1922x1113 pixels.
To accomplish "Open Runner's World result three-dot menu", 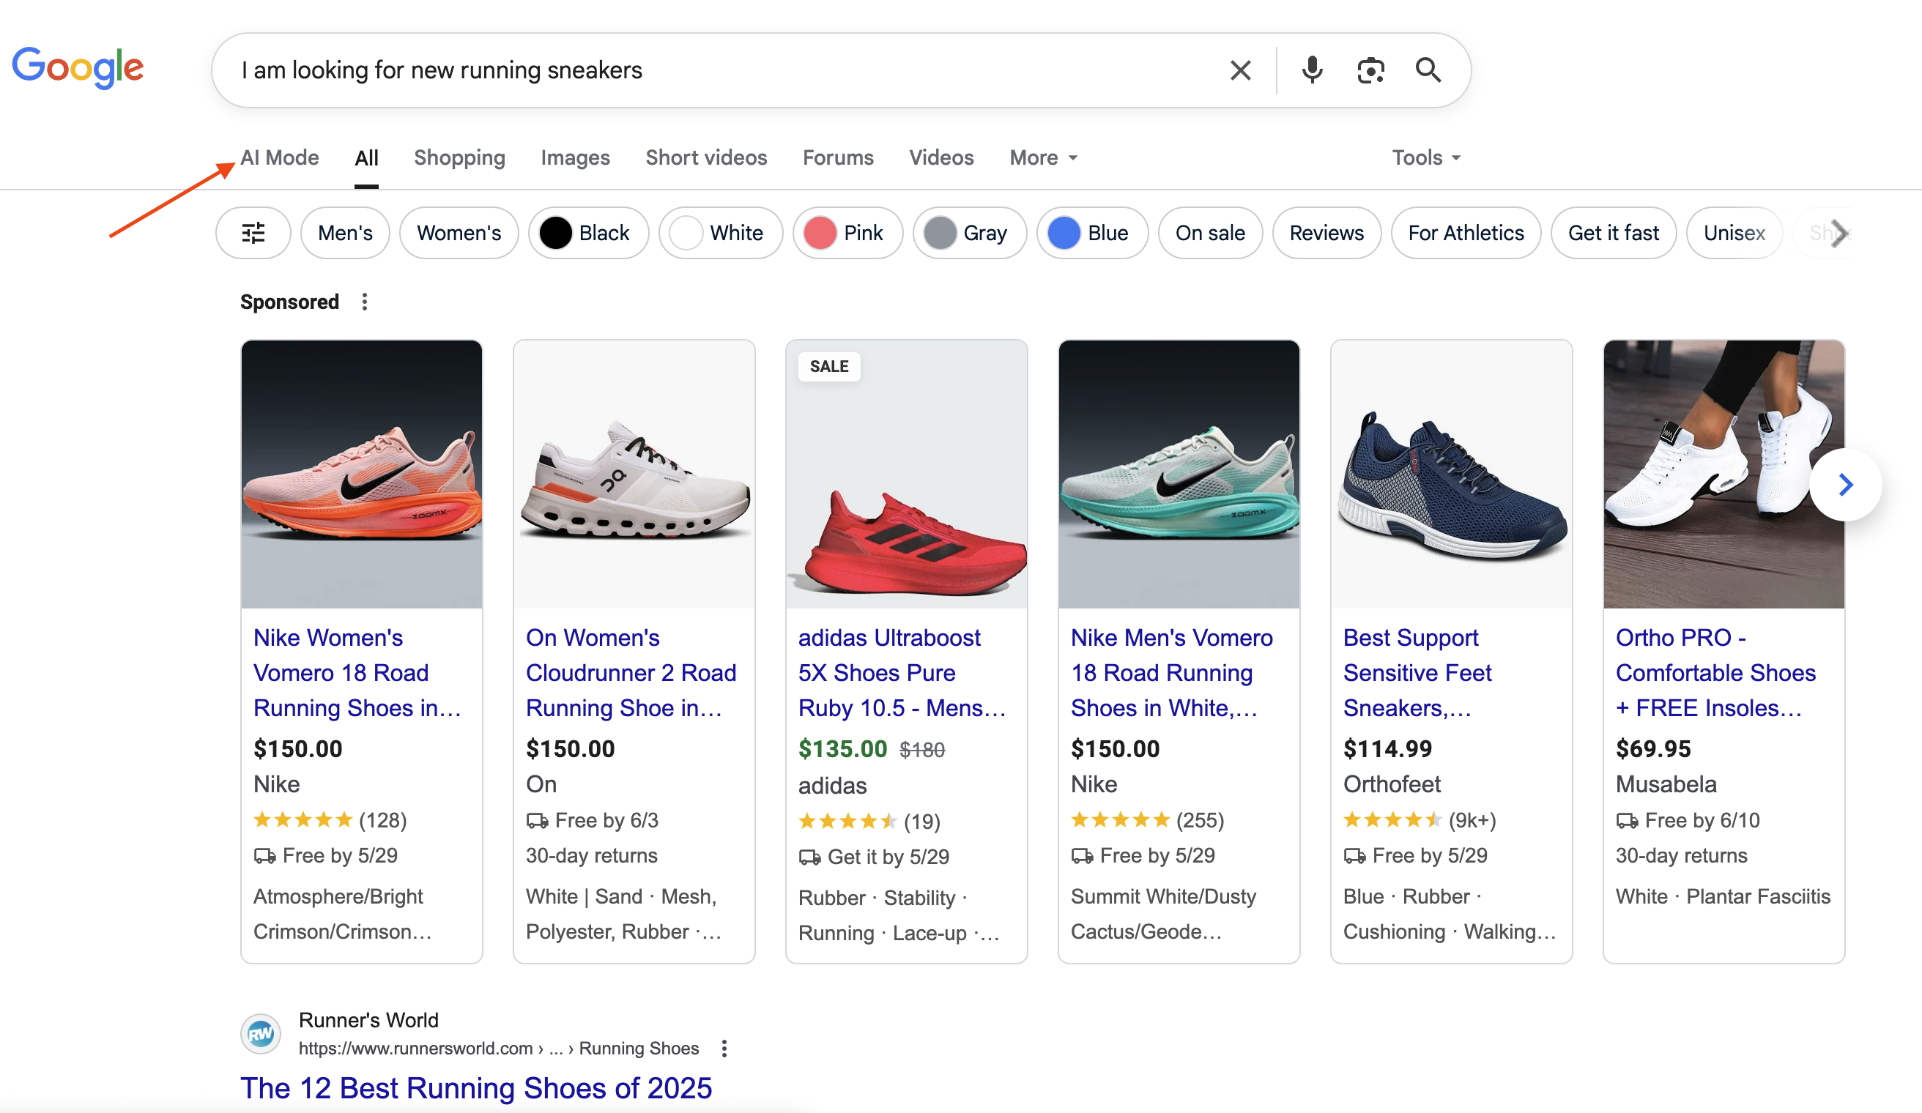I will [x=724, y=1049].
